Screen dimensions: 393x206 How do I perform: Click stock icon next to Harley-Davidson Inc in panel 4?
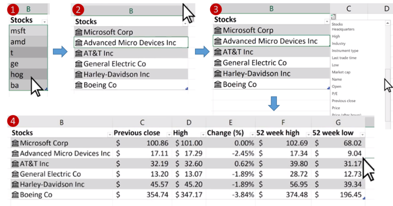click(15, 184)
